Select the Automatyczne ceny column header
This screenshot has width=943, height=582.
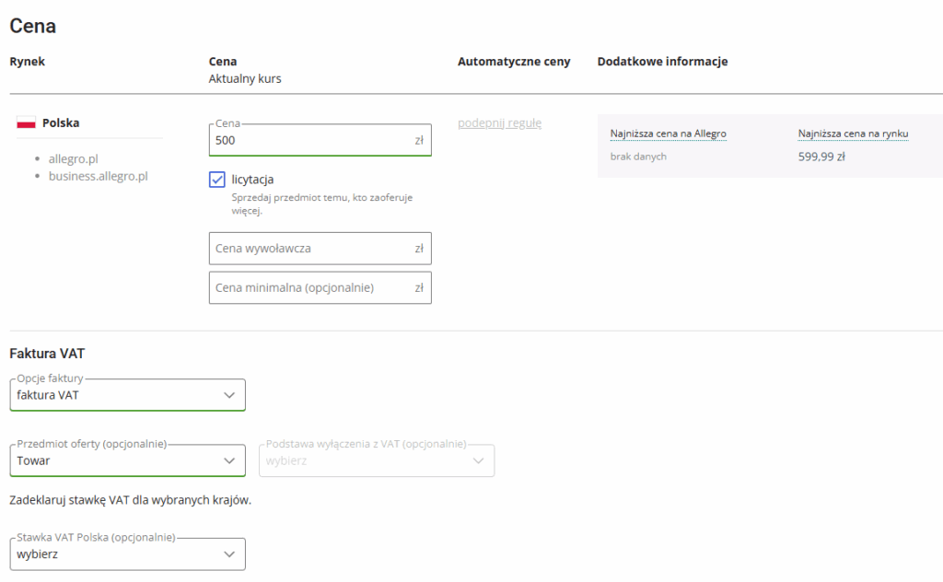(x=514, y=62)
